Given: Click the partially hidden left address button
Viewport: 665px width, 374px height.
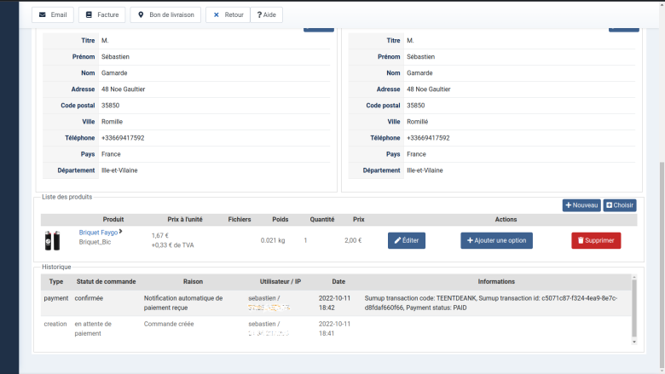Looking at the screenshot, I should point(319,29).
